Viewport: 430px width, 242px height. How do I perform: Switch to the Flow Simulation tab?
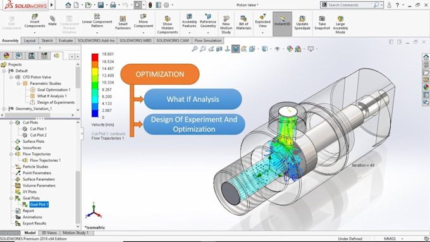208,40
